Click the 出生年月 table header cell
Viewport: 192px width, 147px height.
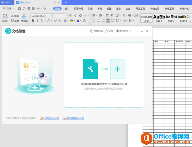[x=180, y=42]
